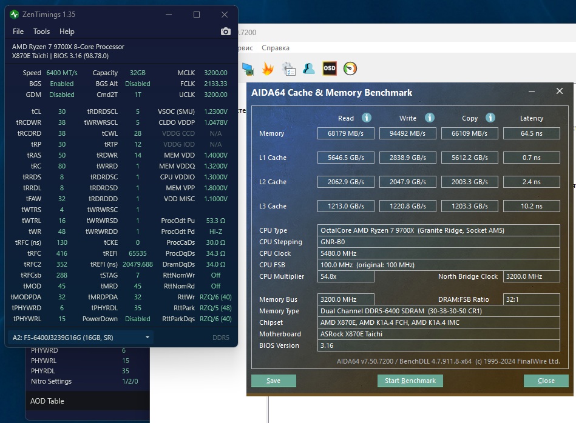Maximize the ZenTimings window
576x423 pixels.
pyautogui.click(x=197, y=15)
